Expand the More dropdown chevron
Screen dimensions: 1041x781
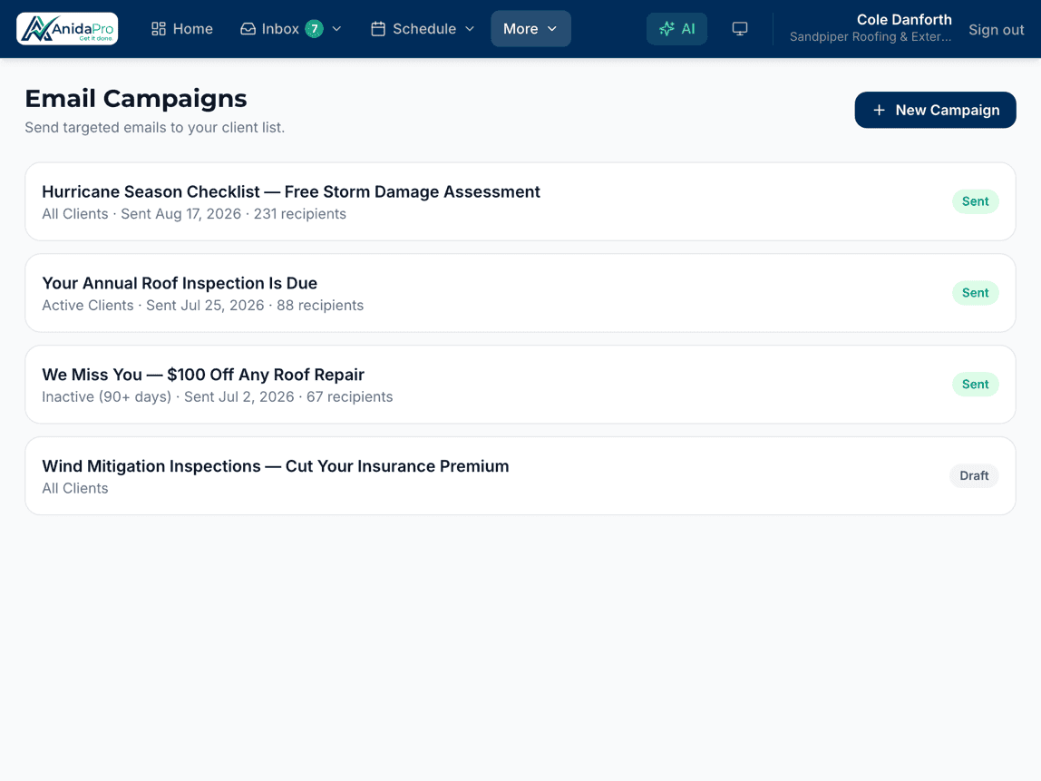coord(551,28)
